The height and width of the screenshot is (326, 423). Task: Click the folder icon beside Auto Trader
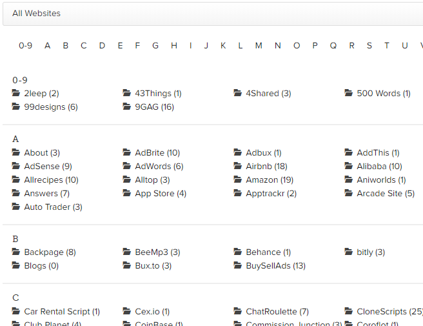tap(16, 207)
